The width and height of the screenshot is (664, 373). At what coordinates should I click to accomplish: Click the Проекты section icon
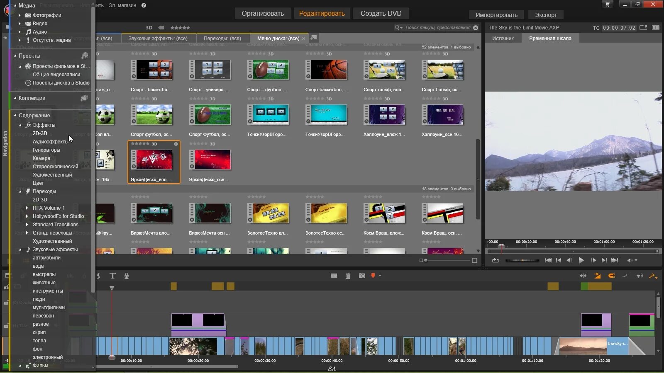(85, 56)
